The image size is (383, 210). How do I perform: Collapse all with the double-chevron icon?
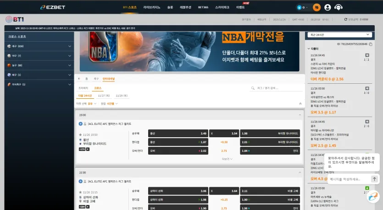pos(300,103)
